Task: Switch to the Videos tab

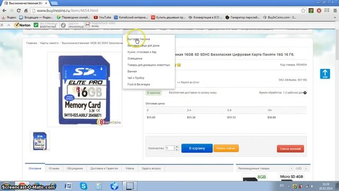Action: [130, 168]
